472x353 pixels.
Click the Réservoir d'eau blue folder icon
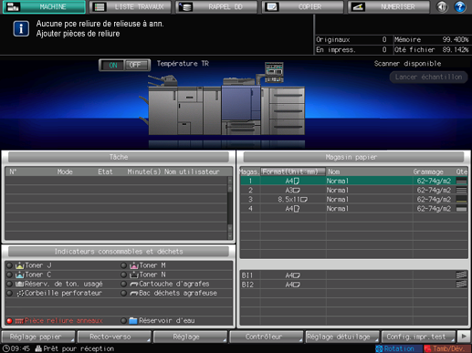tap(133, 320)
